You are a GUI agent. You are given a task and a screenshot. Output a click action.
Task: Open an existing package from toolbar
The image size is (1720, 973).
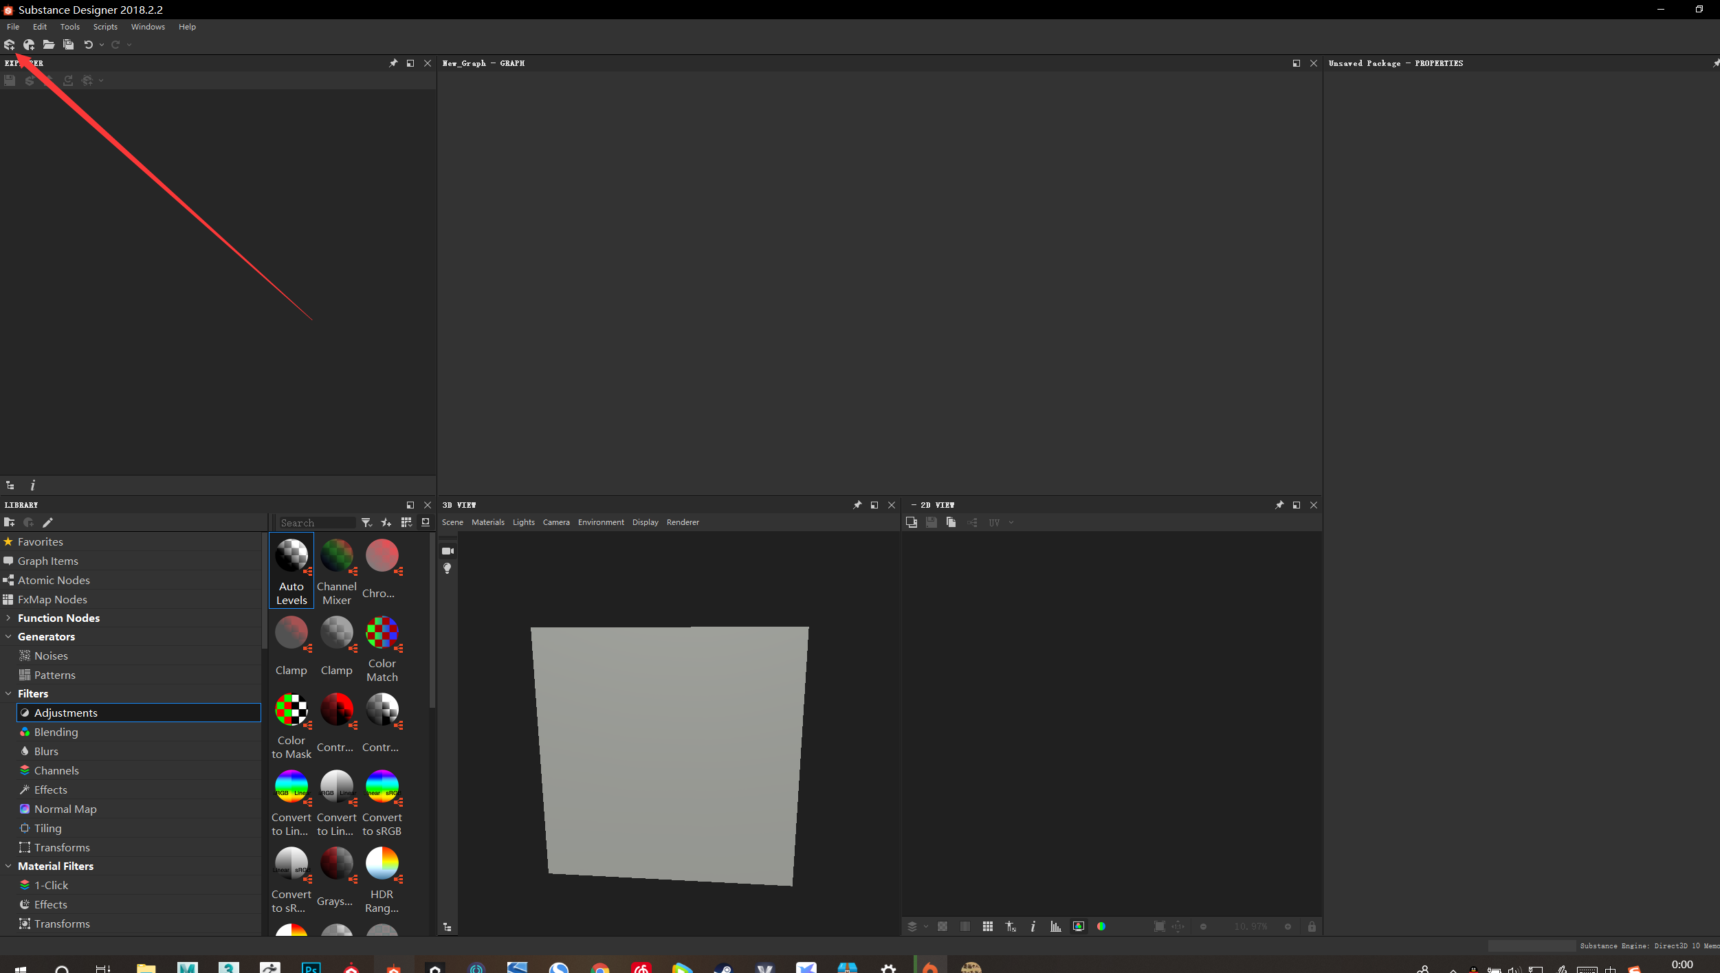point(49,44)
